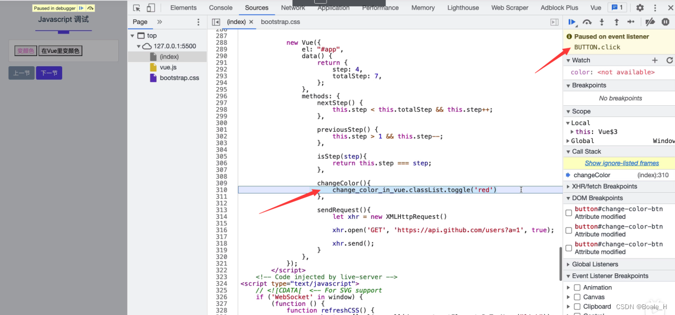Click the 在Vue里变颜色 button

pyautogui.click(x=60, y=51)
